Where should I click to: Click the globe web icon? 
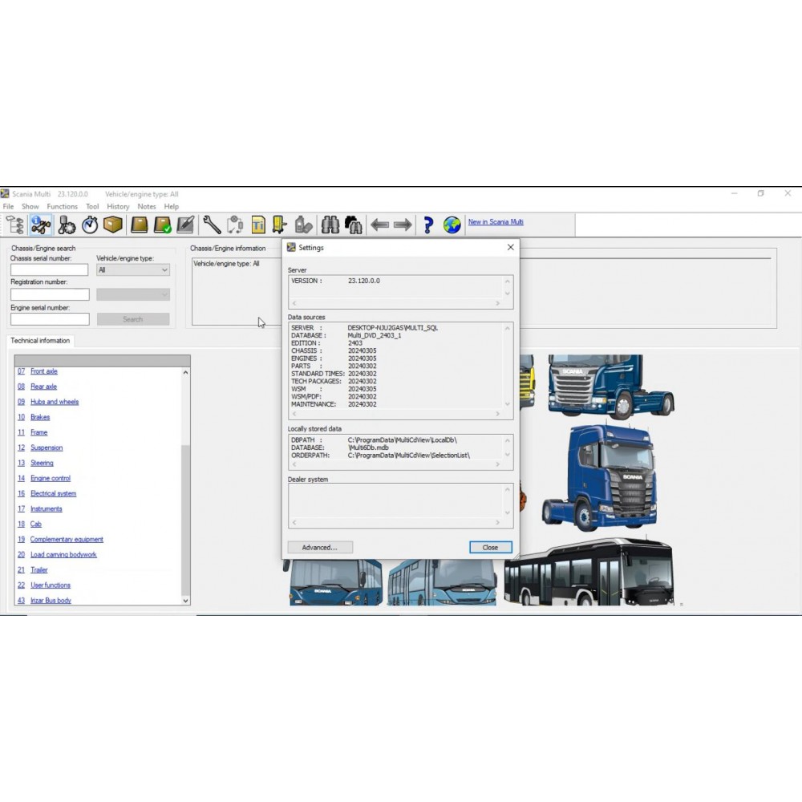tap(452, 225)
